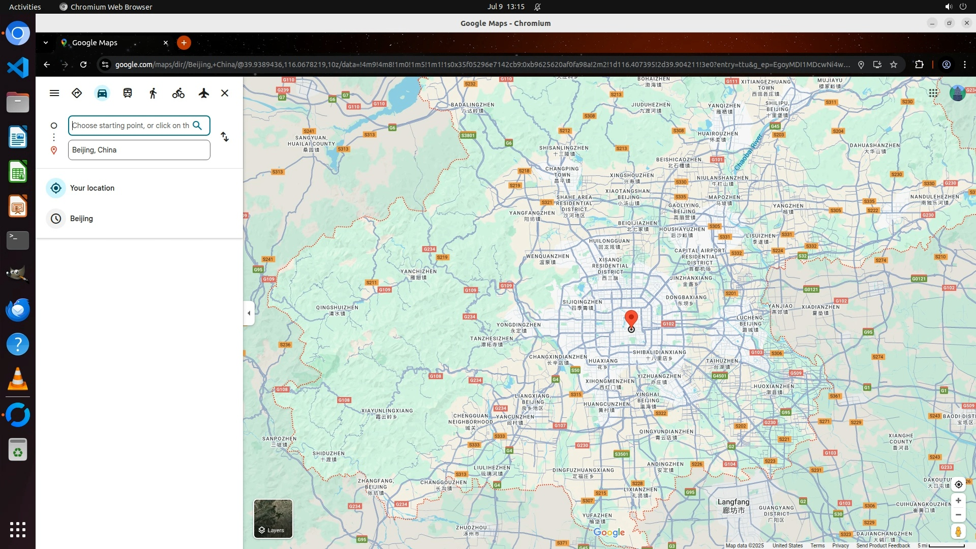
Task: Click the starting point input field
Action: pos(130,126)
